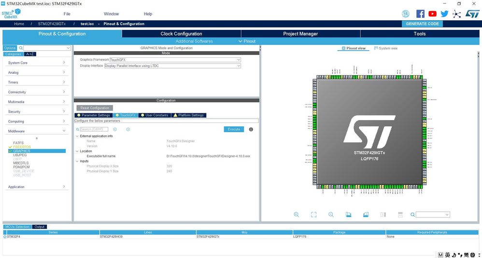Click the category search magnifier icon
The height and width of the screenshot is (258, 482).
click(x=21, y=48)
